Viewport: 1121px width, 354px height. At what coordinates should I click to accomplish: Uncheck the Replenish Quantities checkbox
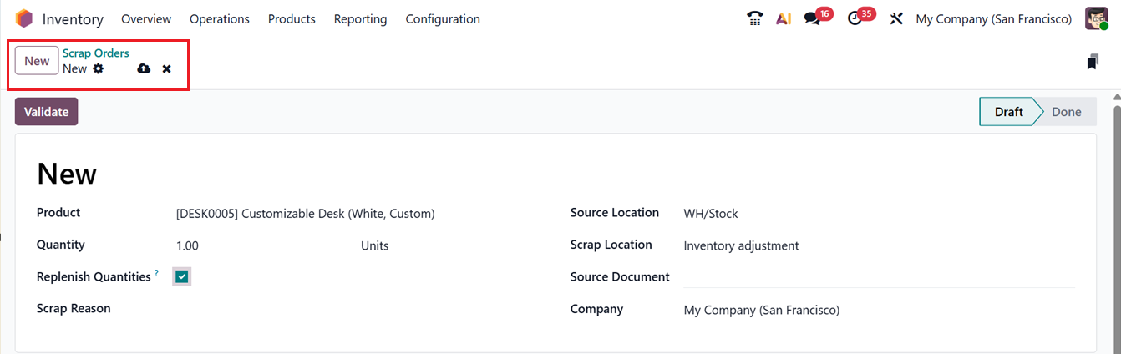(182, 276)
